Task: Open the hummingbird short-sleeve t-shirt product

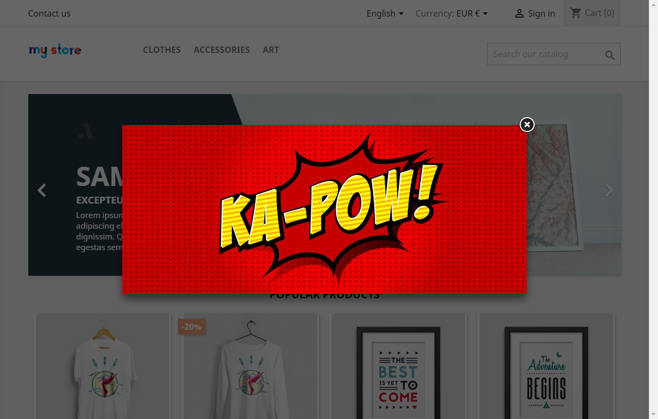Action: [103, 369]
